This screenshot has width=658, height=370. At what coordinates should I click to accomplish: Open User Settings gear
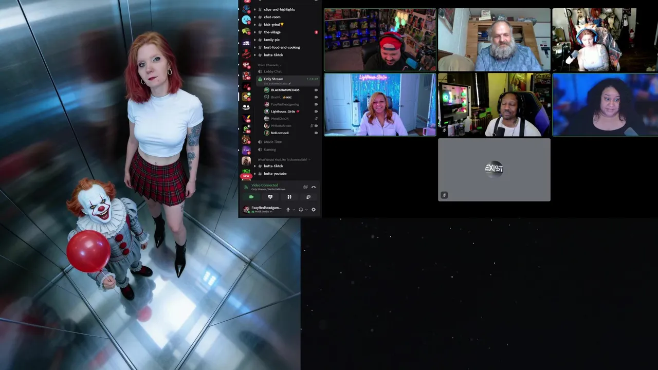tap(314, 210)
